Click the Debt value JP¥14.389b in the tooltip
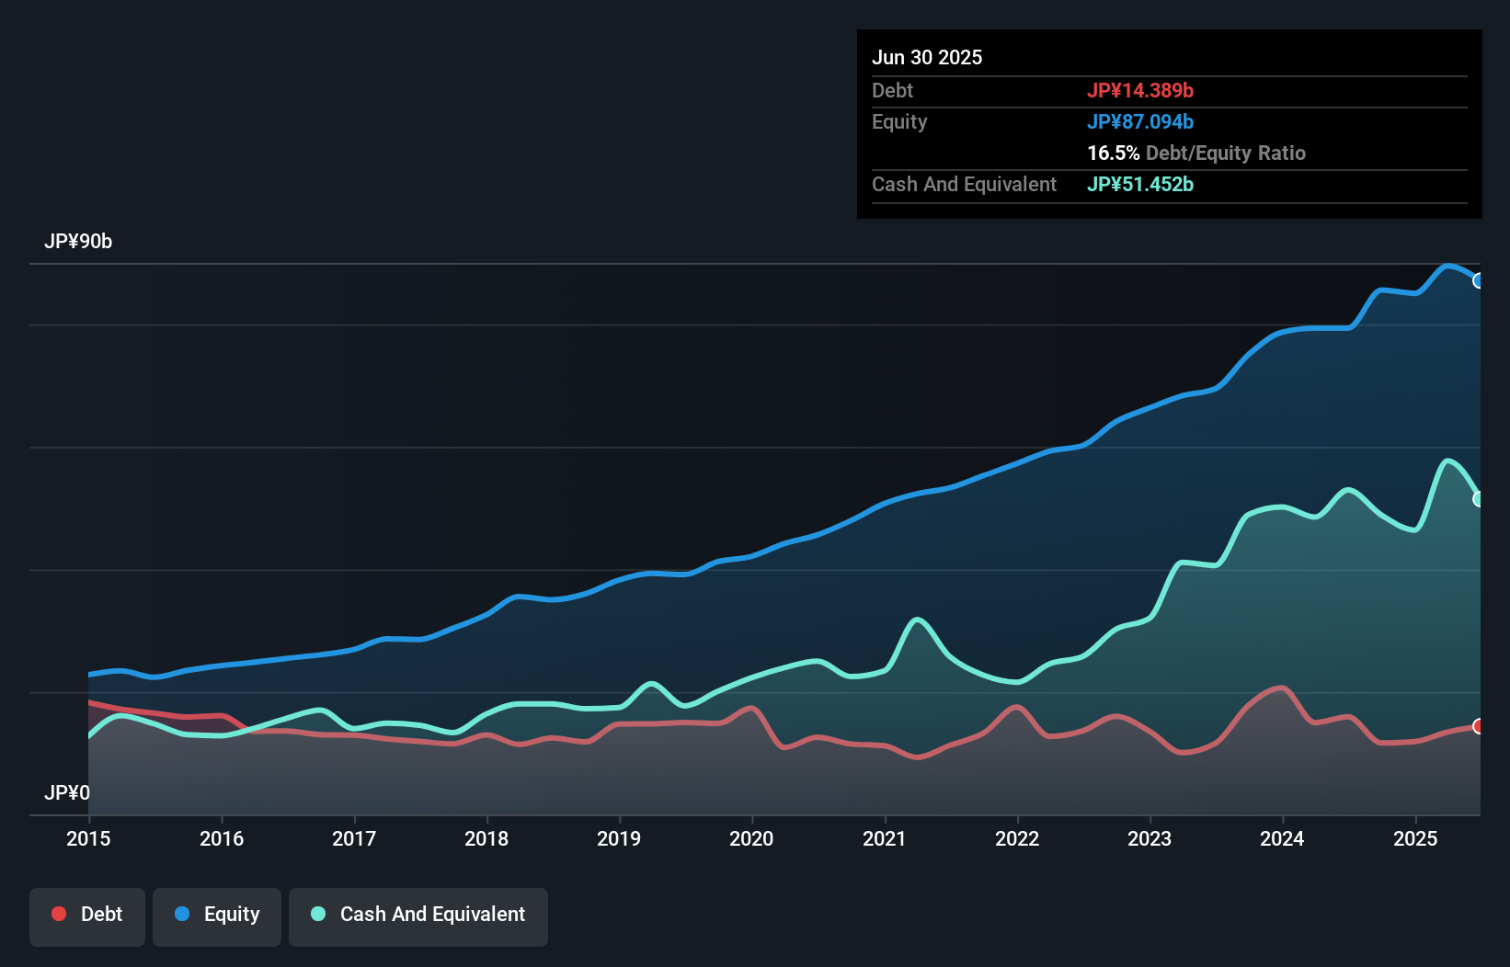 1140,90
